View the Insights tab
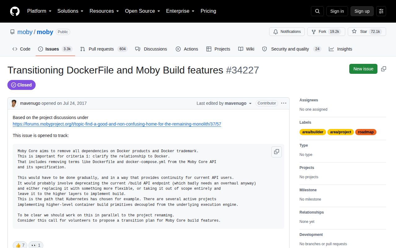 pyautogui.click(x=340, y=49)
